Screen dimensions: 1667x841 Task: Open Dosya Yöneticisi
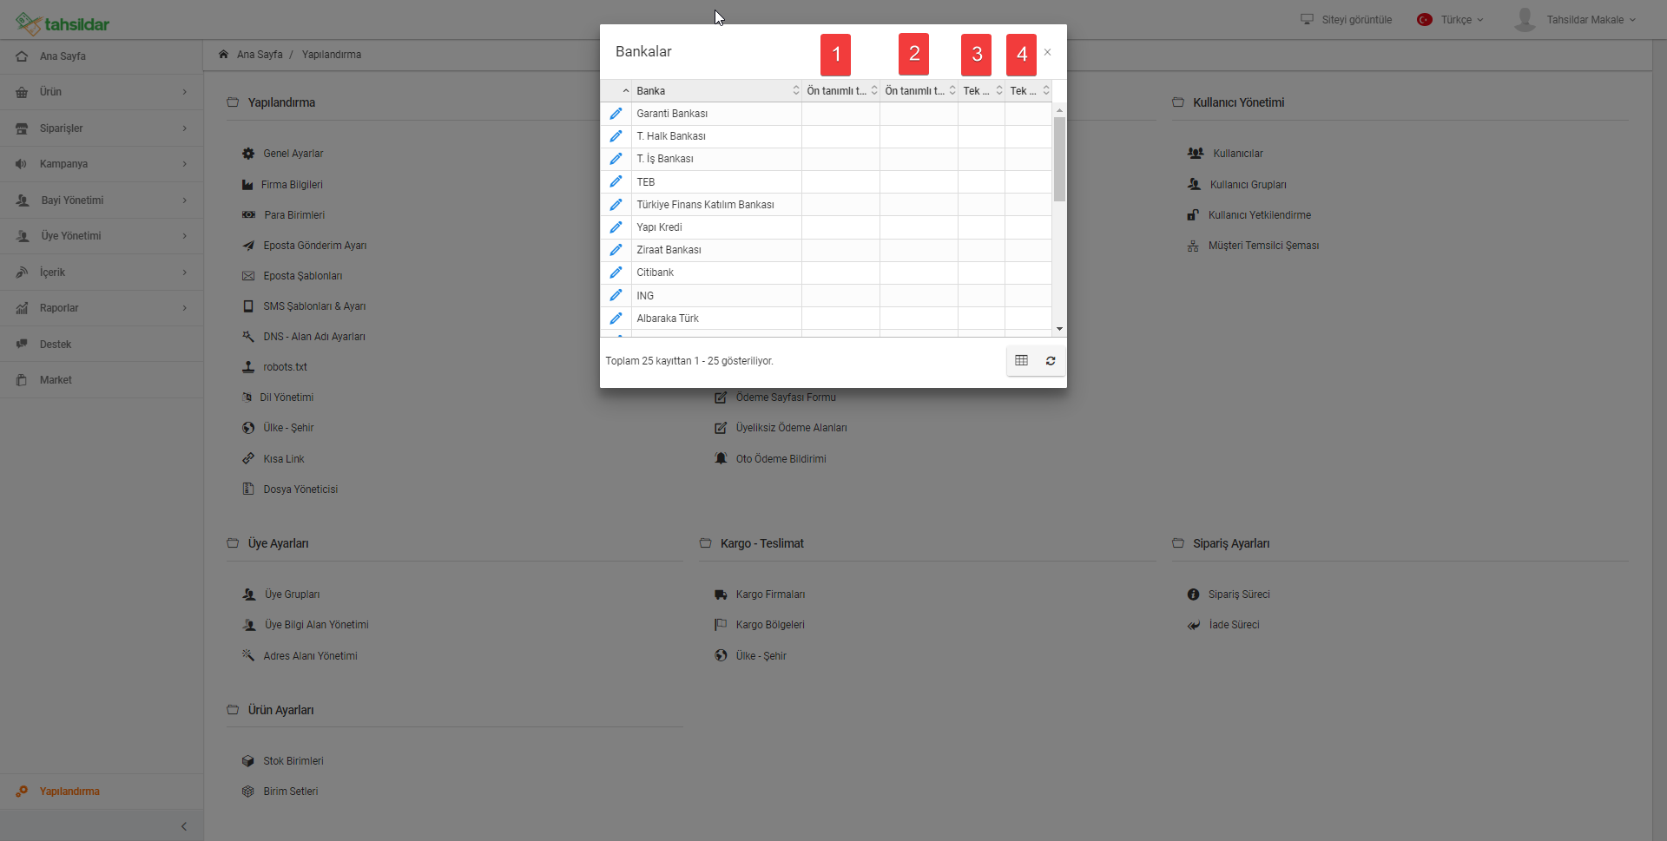[300, 489]
